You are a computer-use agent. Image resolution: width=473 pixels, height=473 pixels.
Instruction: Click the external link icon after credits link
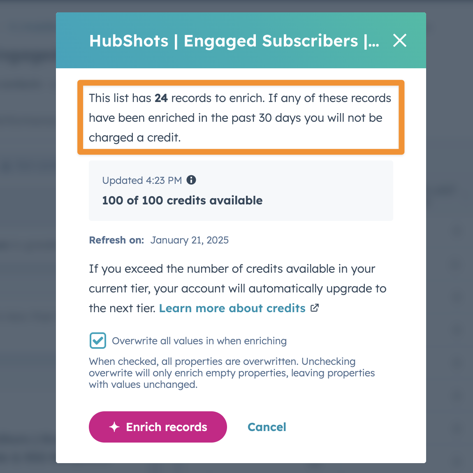point(315,308)
